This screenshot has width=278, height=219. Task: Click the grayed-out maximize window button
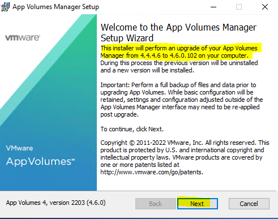pyautogui.click(x=239, y=7)
